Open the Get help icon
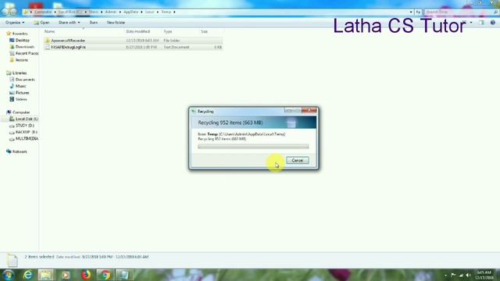Screen dimensions: 500x281 click(493, 23)
